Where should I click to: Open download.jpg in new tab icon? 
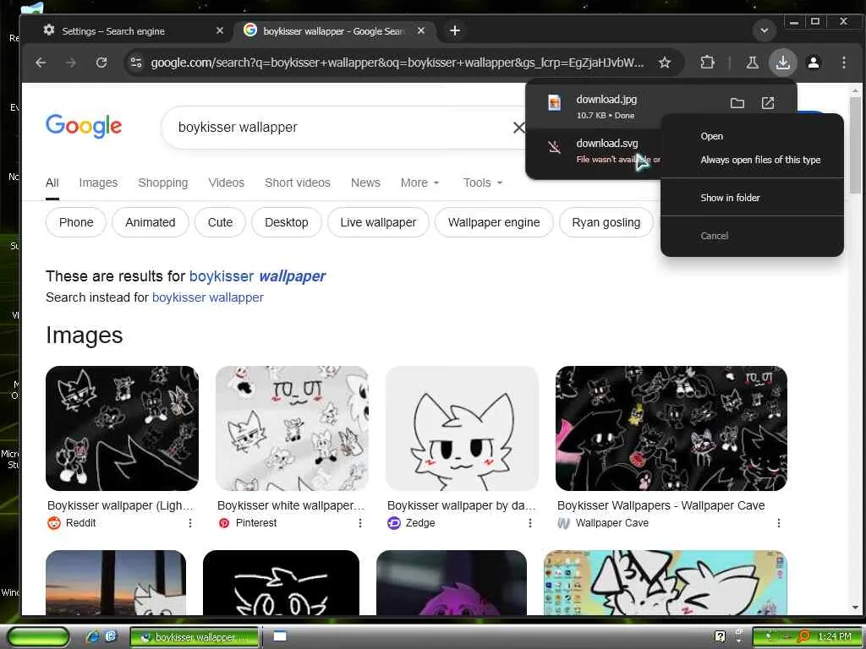[x=768, y=103]
